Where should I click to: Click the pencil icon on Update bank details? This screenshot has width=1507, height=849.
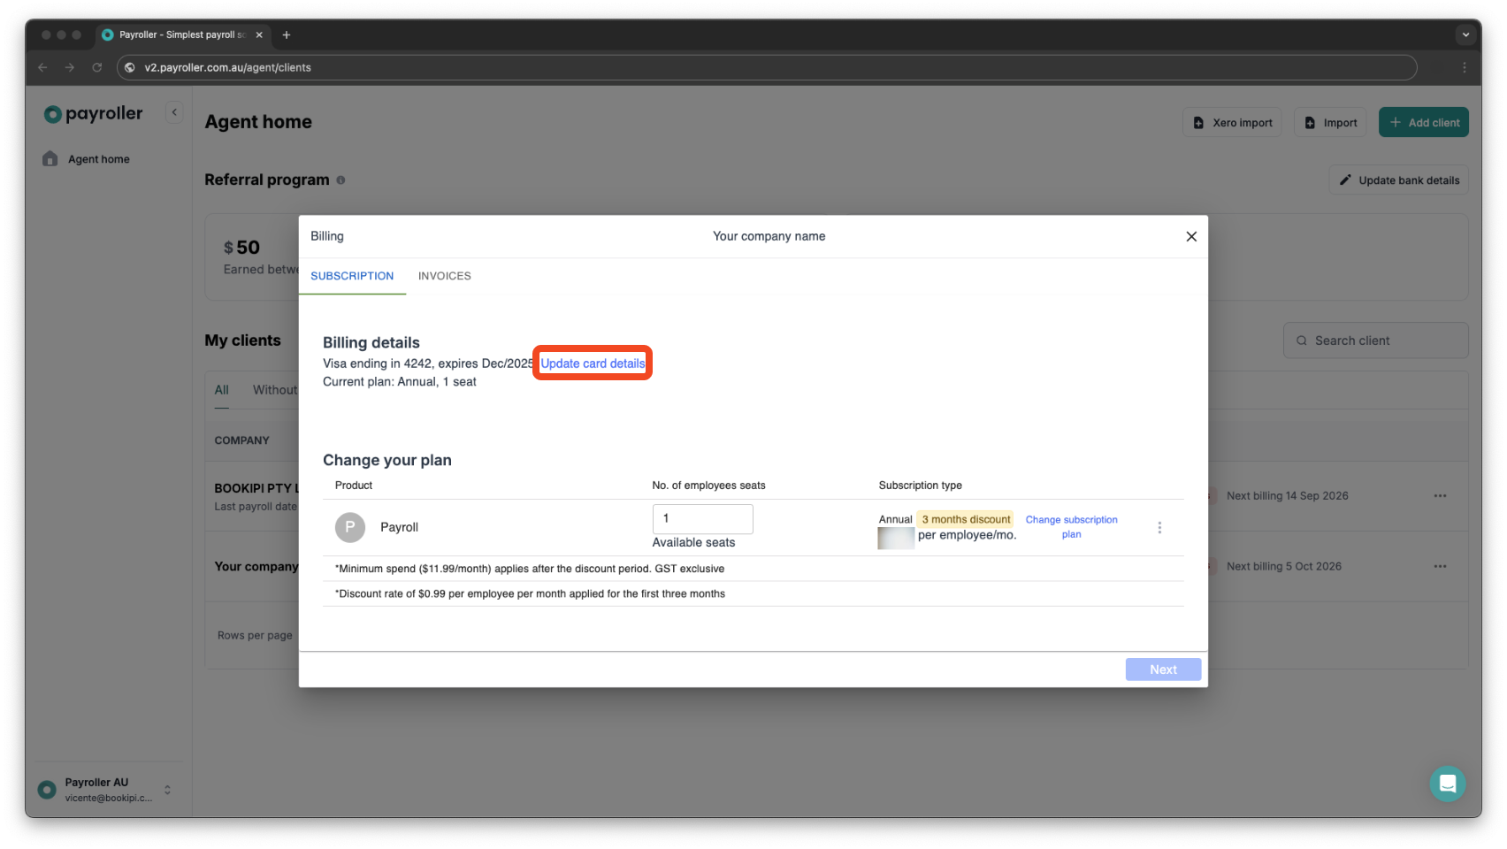pyautogui.click(x=1345, y=180)
